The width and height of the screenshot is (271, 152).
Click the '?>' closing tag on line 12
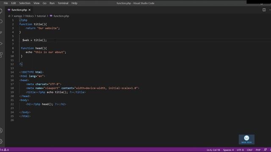point(21,64)
